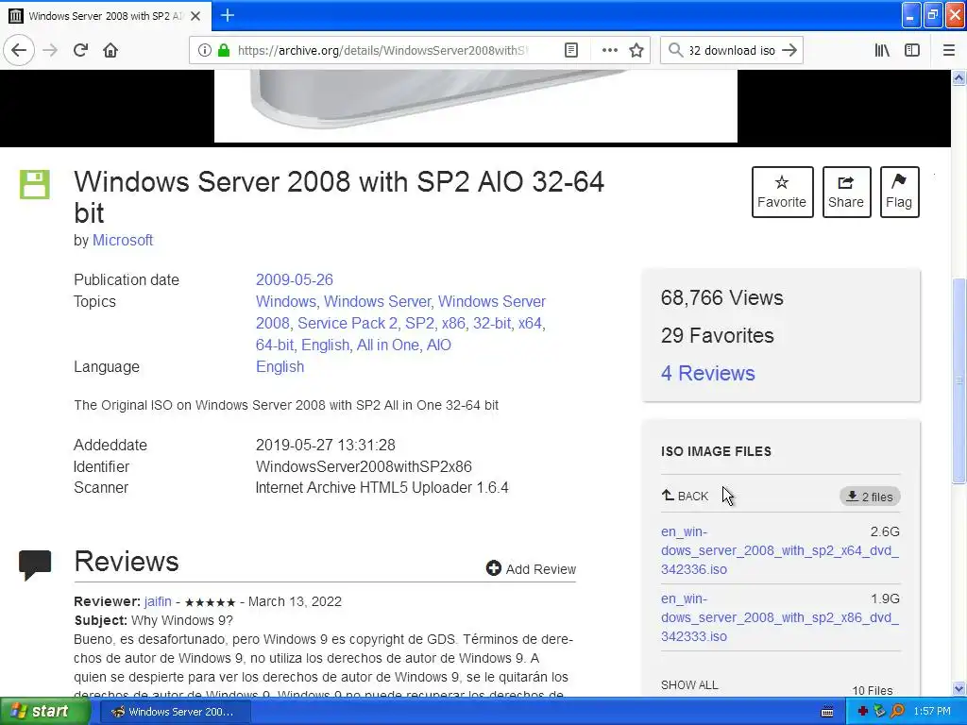967x725 pixels.
Task: Click the archive.org tab favicon
Action: pos(16,16)
